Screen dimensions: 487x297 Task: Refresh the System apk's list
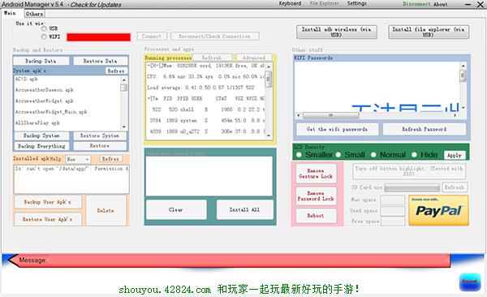(x=116, y=71)
